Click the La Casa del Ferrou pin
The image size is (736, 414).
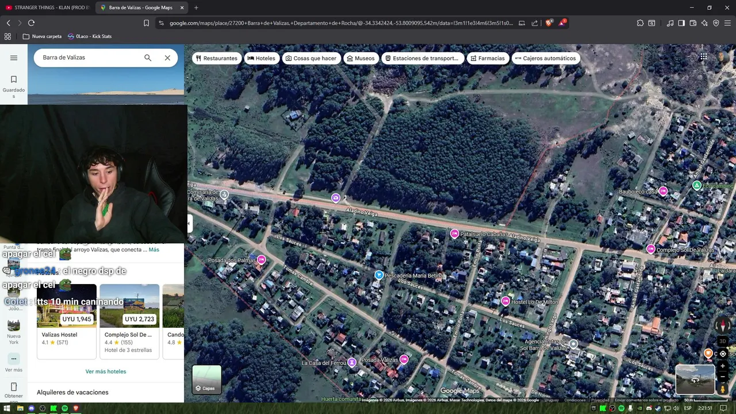[x=351, y=362]
